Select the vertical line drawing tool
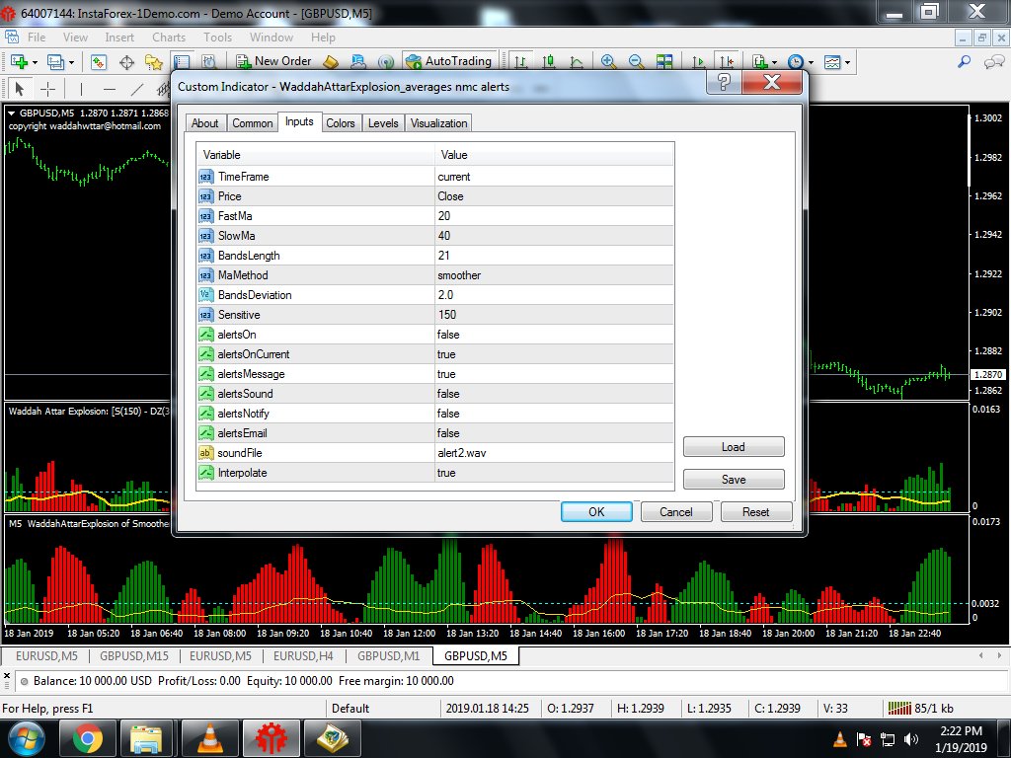This screenshot has height=758, width=1011. [x=81, y=89]
